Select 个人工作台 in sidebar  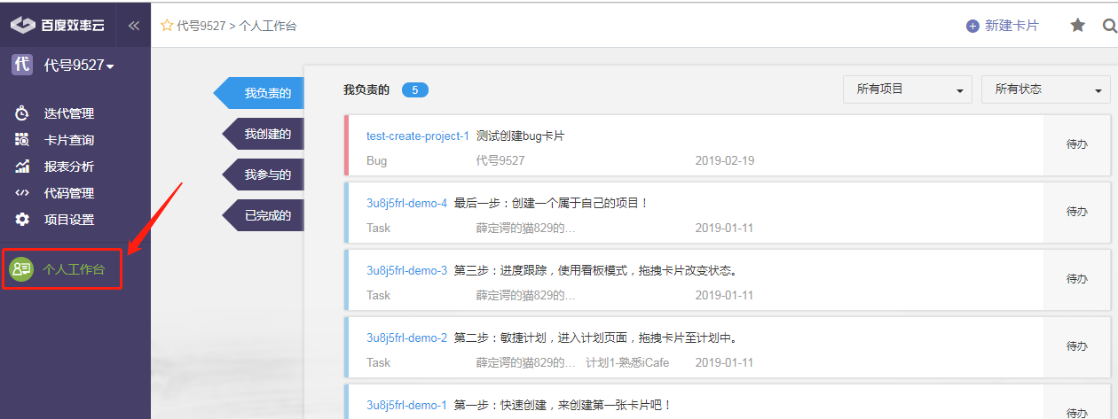tap(74, 269)
